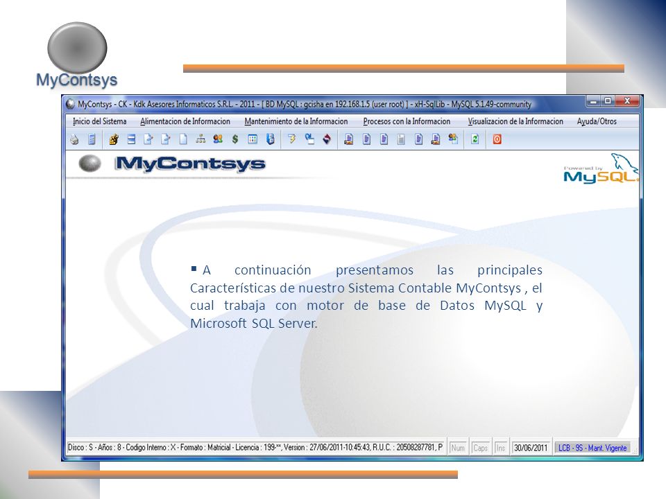Screen dimensions: 666x499
Task: Open the Inicio del Sistema menu
Action: [99, 121]
